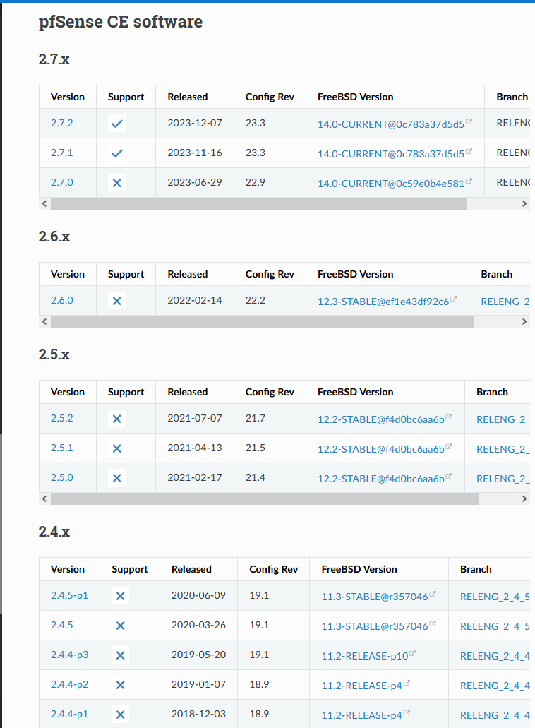This screenshot has height=728, width=535.
Task: Click release date 2022-02-14 cell
Action: pos(195,300)
